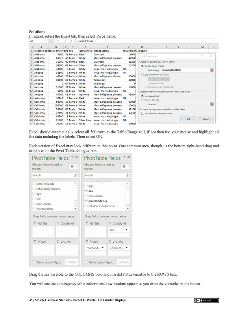The image size is (248, 321).
Task: Click field list scroll-down arrow beside totalPersonalIncome
Action: coord(128,209)
